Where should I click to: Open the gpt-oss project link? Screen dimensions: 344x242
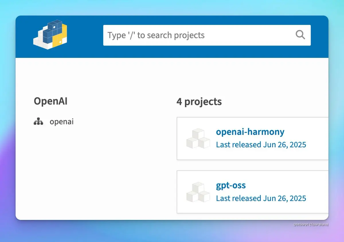[x=231, y=185]
